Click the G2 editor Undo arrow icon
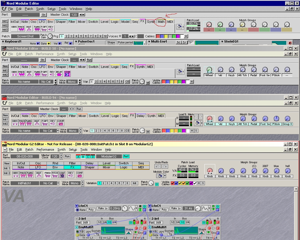The image size is (300, 240). tap(158, 166)
